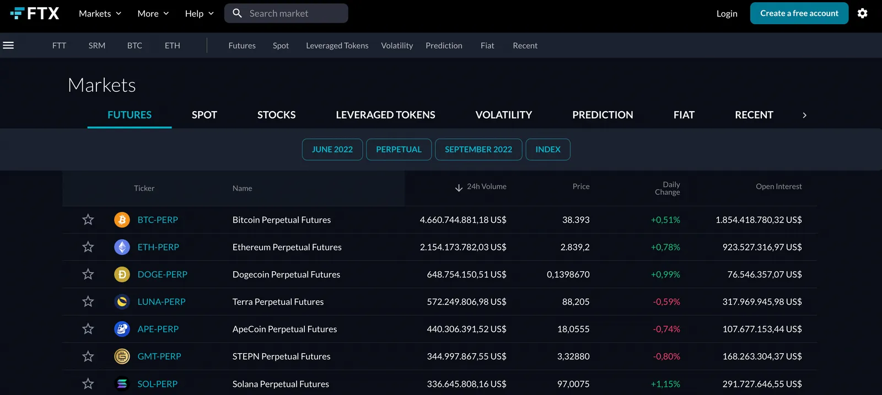Image resolution: width=882 pixels, height=395 pixels.
Task: Click Spot in the secondary nav
Action: [281, 46]
